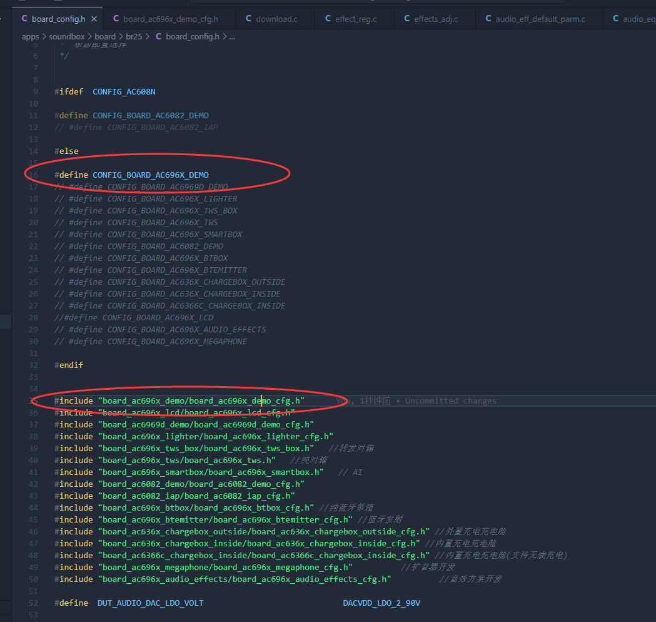Open the '...' breadcrumb symbol picker
The height and width of the screenshot is (622, 656).
pos(232,37)
